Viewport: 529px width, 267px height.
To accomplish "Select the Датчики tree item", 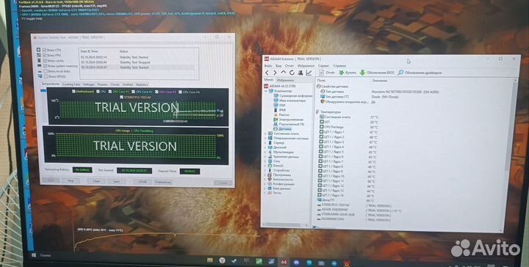I will tap(282, 129).
